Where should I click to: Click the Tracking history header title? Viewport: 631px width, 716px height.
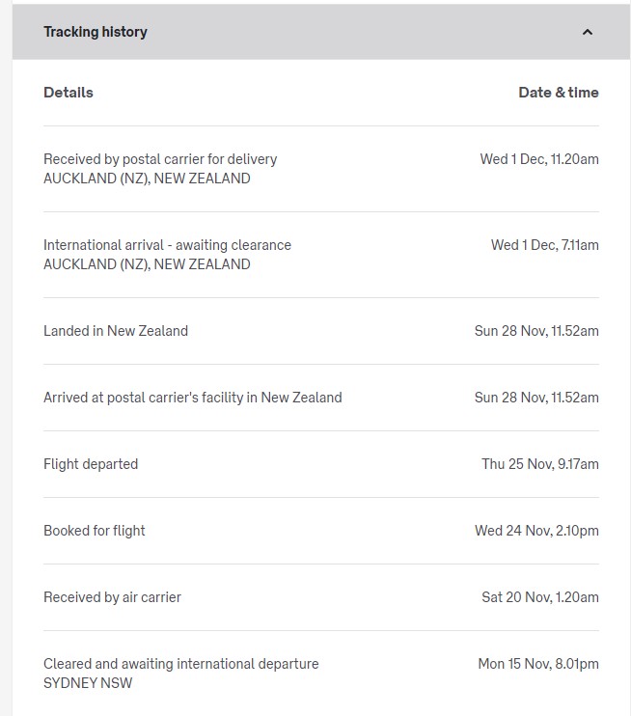(96, 32)
